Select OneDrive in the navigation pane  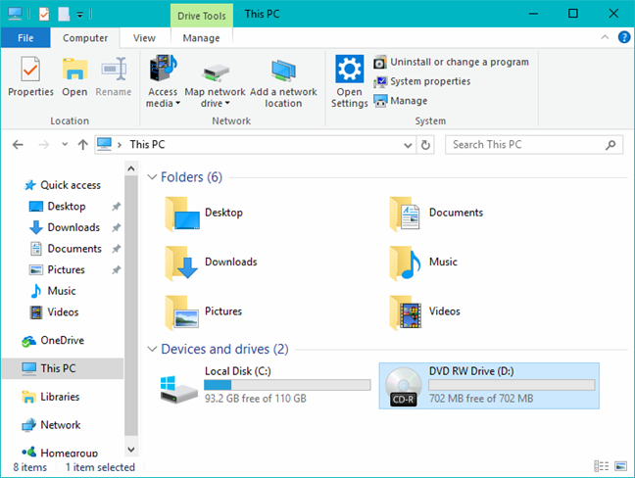[53, 341]
